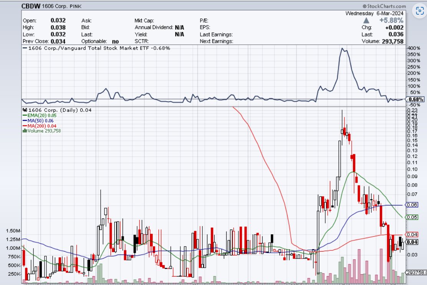Click the 1606 Corp./Vanguard Total Stock Market legend

point(96,48)
